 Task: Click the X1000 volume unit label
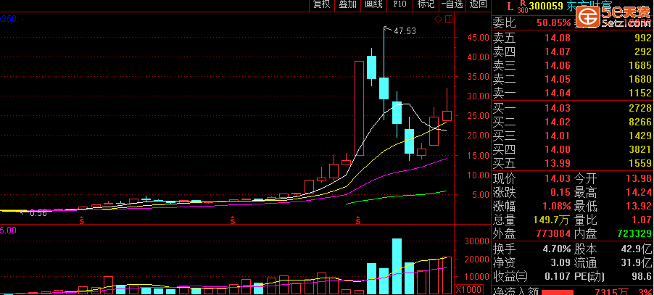pyautogui.click(x=469, y=290)
